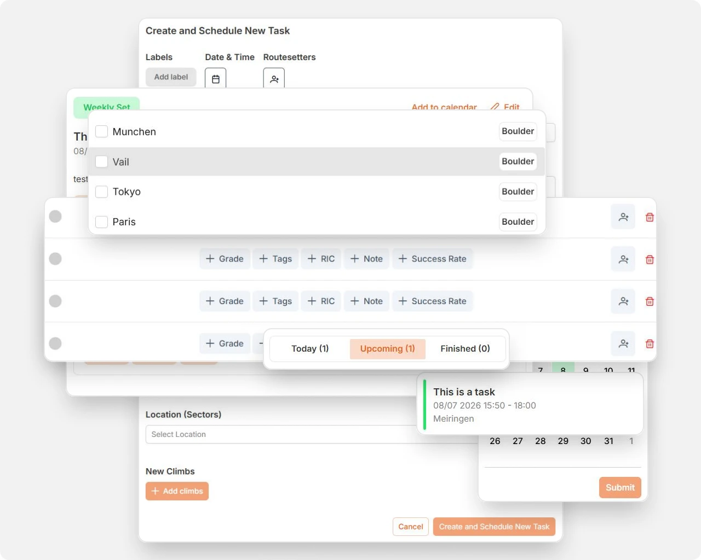Click the Add to calendar link

click(444, 107)
